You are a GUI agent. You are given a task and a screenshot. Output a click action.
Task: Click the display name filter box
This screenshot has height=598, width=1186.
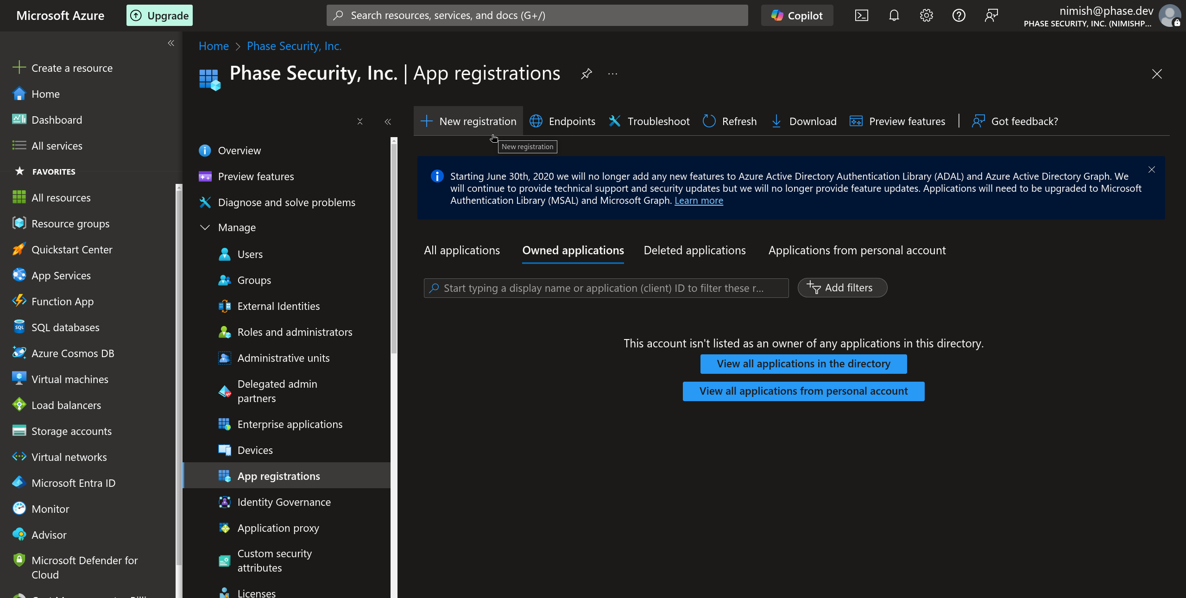click(605, 288)
